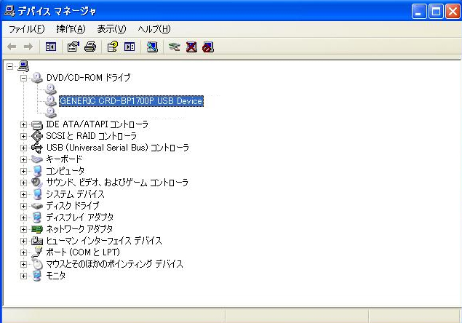Expand the コンピュータ category
The height and width of the screenshot is (323, 462).
(23, 171)
